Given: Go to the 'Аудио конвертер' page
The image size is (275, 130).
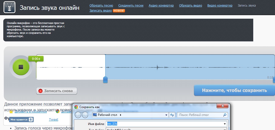Looking at the screenshot, I should [161, 6].
